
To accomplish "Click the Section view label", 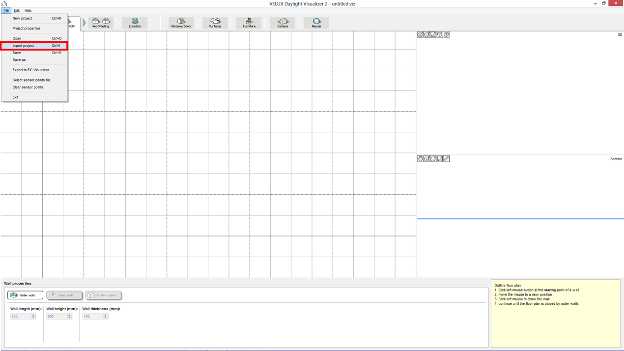I will point(616,159).
